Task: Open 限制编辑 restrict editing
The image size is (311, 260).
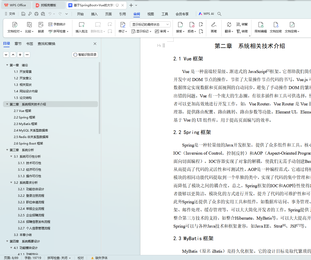Action: click(261, 28)
